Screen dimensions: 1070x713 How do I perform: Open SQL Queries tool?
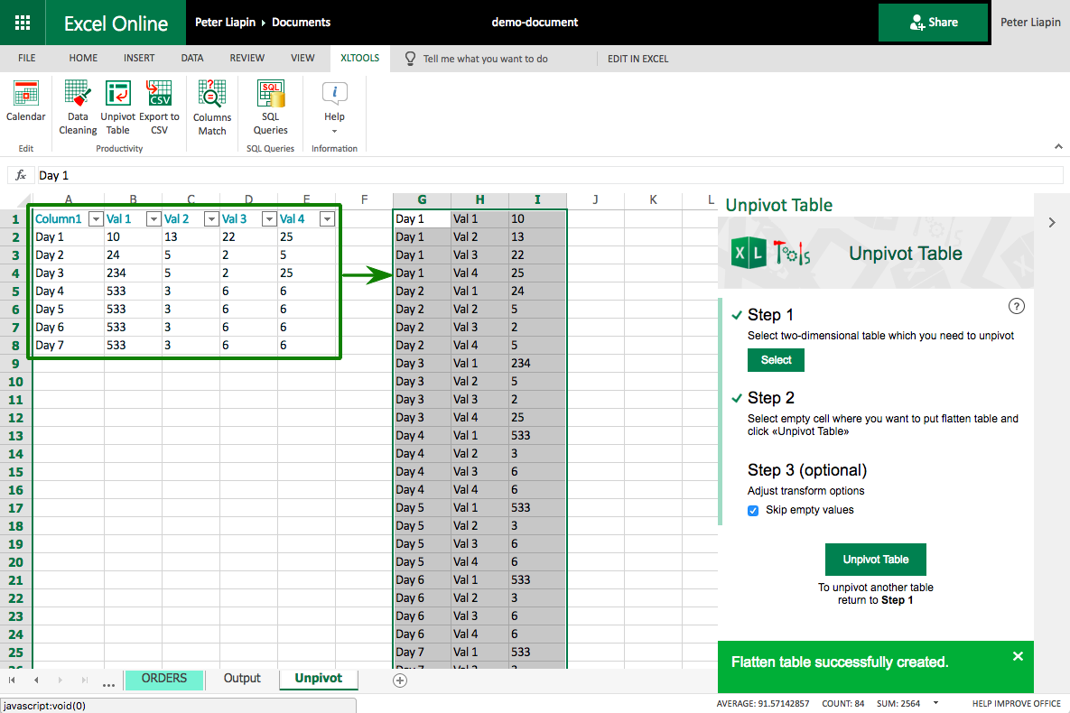pos(270,107)
